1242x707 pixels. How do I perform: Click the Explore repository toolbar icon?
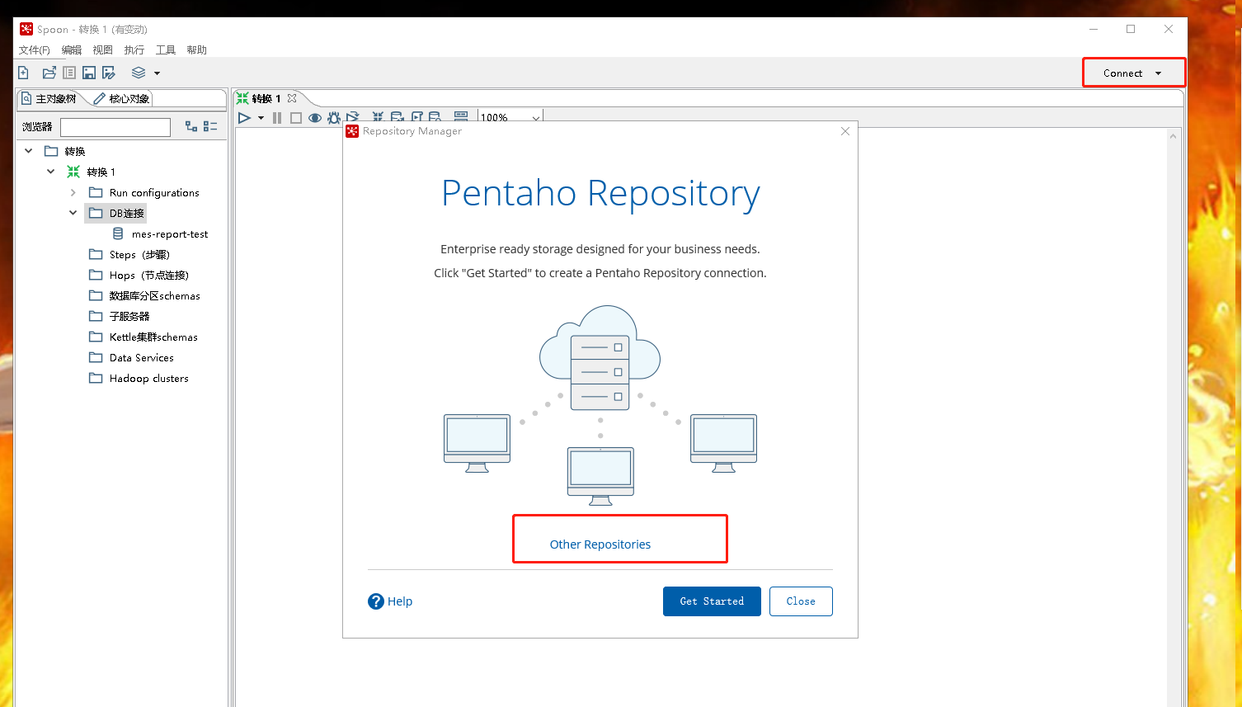(69, 73)
